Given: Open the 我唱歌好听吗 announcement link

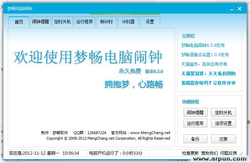Looking at the screenshot, I should click(208, 83).
